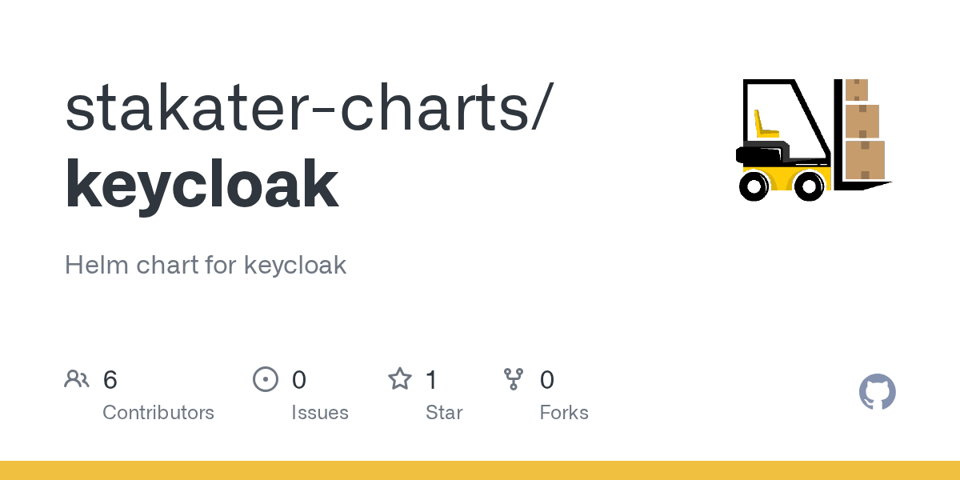960x480 pixels.
Task: Click the Star outline icon
Action: coord(400,378)
